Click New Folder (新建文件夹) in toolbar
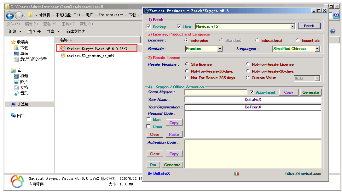This screenshot has width=342, height=192. [76, 31]
